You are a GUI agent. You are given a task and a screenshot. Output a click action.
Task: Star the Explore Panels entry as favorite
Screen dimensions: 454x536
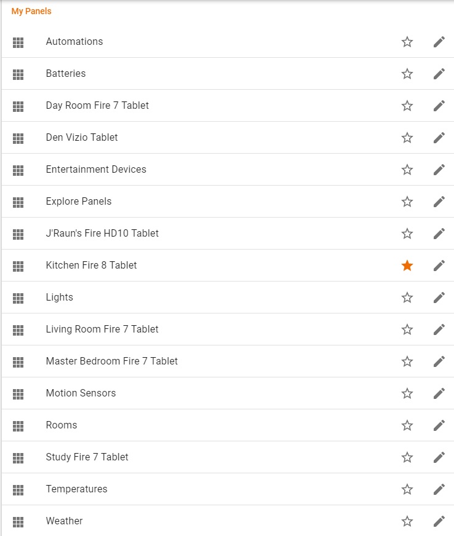coord(407,202)
